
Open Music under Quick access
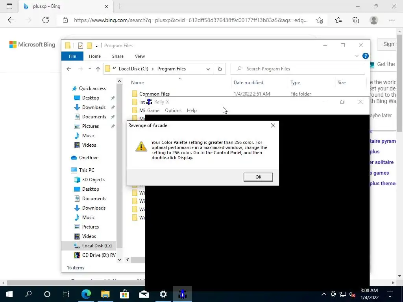coord(88,136)
